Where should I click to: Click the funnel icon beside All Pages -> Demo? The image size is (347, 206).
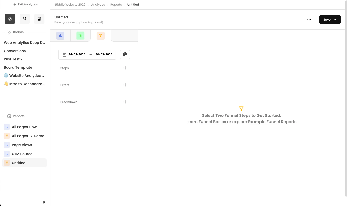tap(7, 136)
